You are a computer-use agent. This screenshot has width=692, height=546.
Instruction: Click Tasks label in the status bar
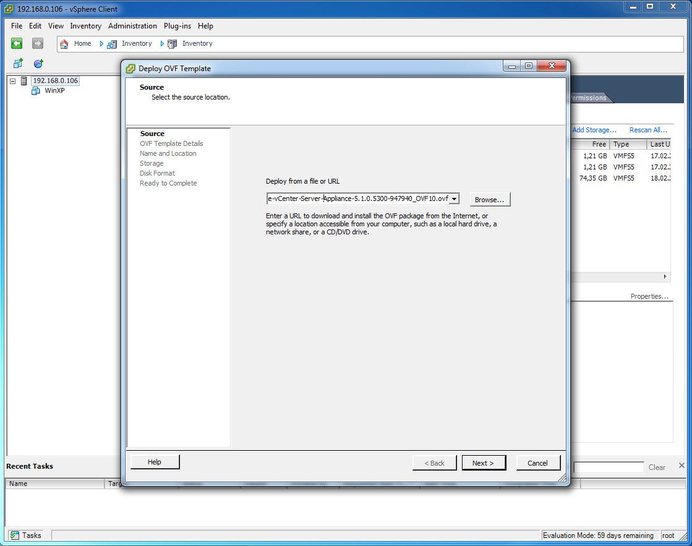(32, 535)
